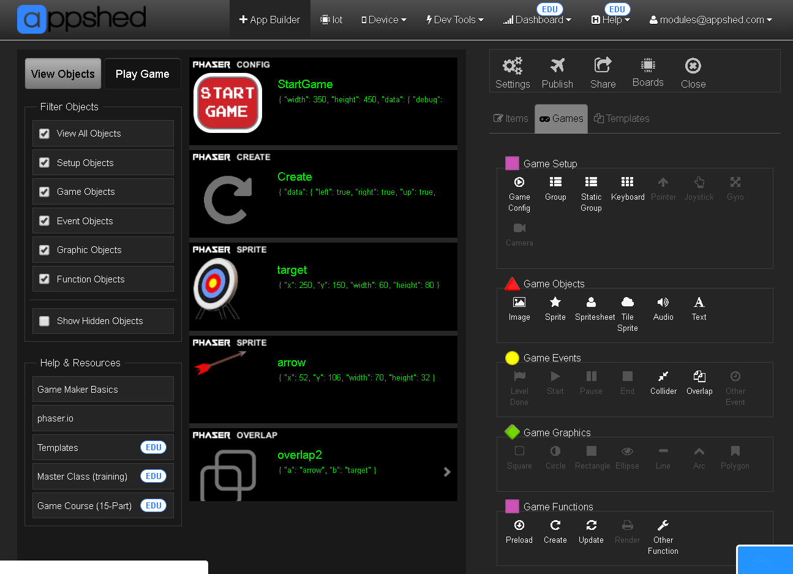793x574 pixels.
Task: Add an Audio game object
Action: tap(663, 309)
